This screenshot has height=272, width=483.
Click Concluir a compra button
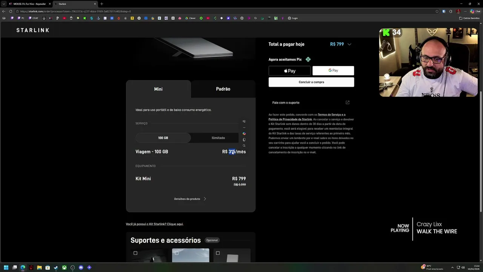coord(311,82)
